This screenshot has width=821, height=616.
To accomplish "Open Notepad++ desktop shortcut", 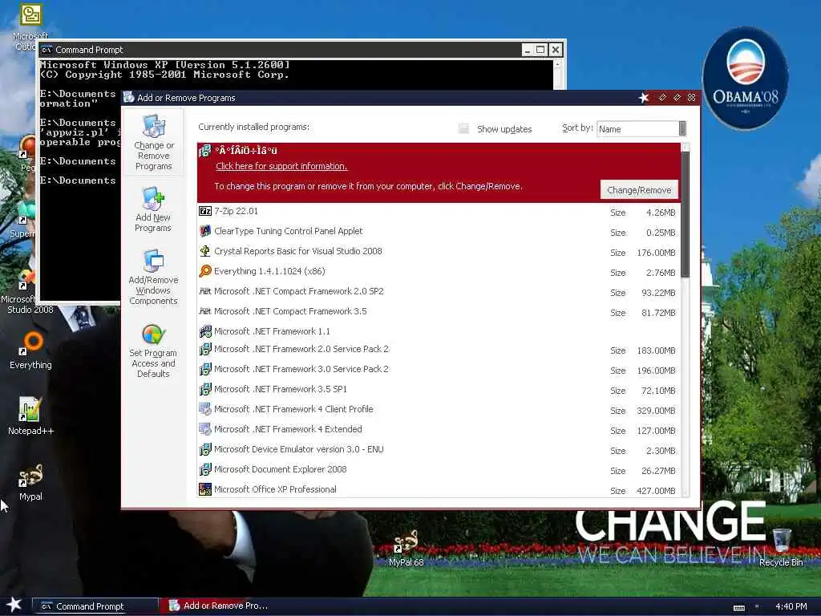I will pyautogui.click(x=30, y=416).
